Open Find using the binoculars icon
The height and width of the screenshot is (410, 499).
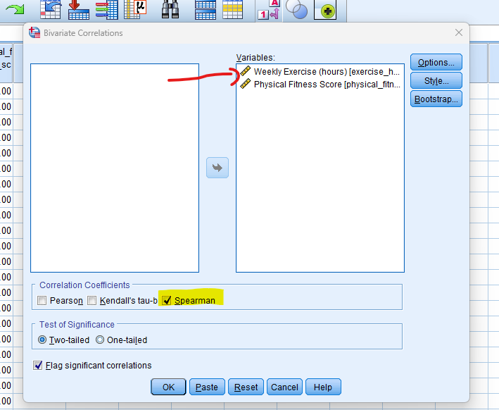(170, 8)
